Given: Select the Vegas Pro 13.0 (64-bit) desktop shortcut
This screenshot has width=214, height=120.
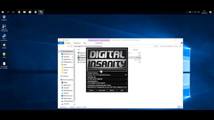Looking at the screenshot, I should 4,28.
